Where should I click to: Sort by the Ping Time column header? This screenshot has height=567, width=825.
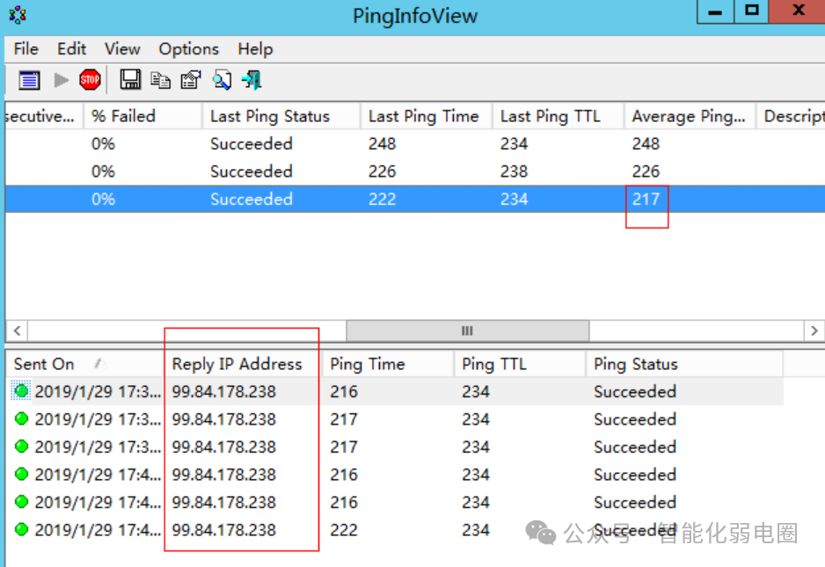pyautogui.click(x=388, y=364)
